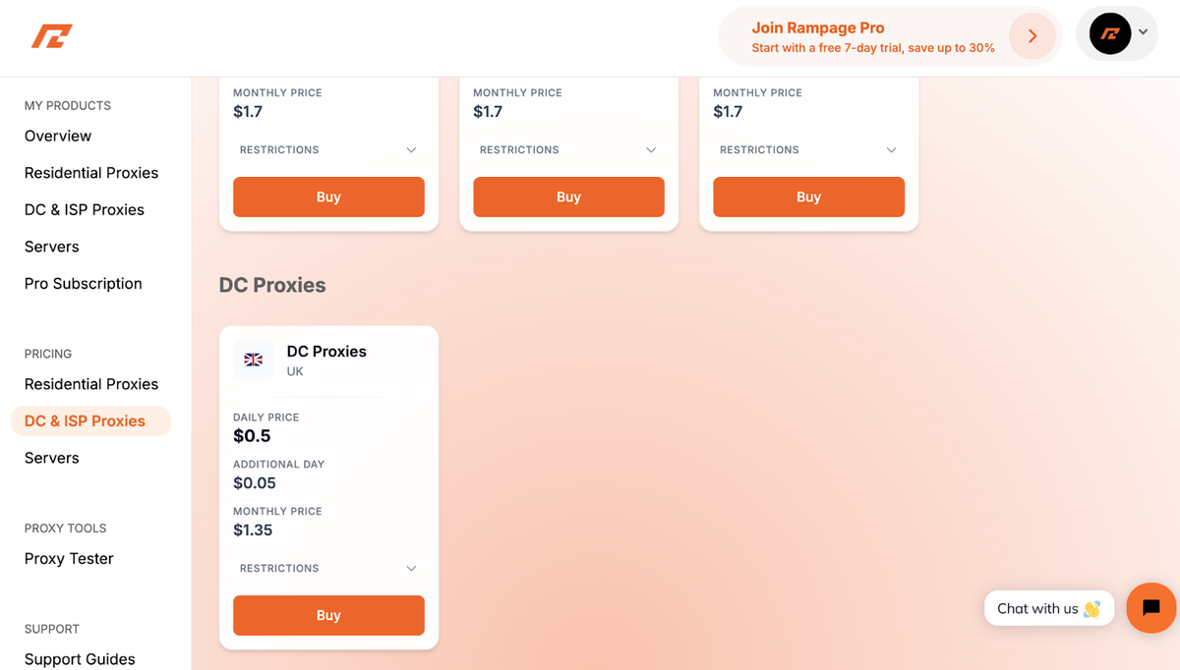Screen dimensions: 1180x670
Task: Expand Restrictions on the first proxy card
Action: [328, 149]
